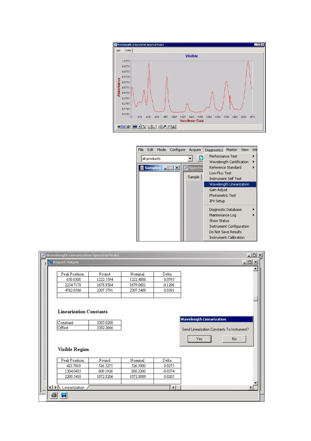Click the Report Output window title icon

tap(50, 262)
